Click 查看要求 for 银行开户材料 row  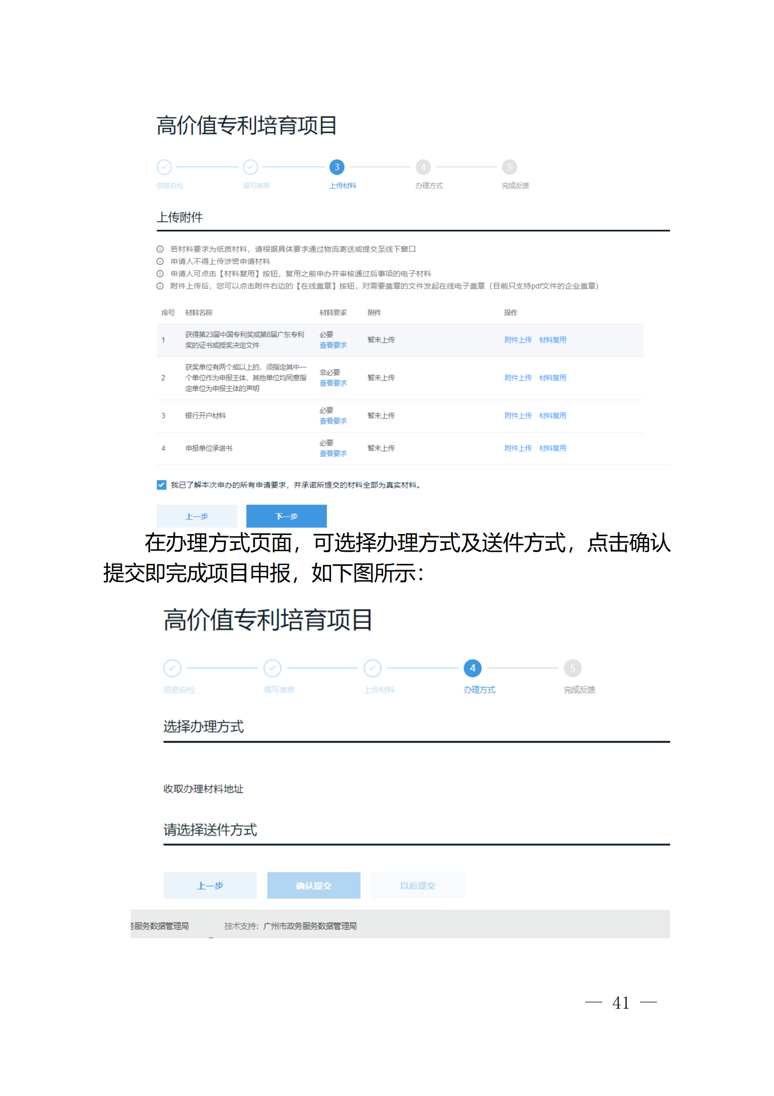[x=333, y=421]
